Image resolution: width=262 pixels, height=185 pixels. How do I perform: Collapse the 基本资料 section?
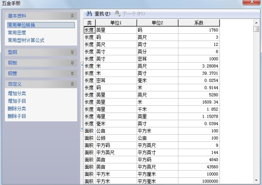tap(72, 16)
